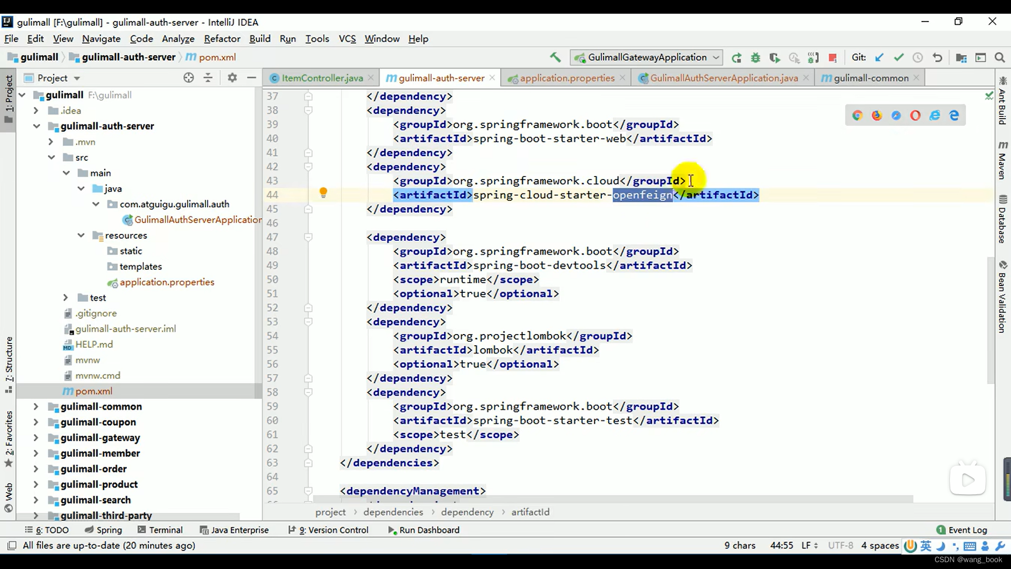Click locate file target icon in Project panel
Screen dimensions: 1011x569
coord(189,77)
